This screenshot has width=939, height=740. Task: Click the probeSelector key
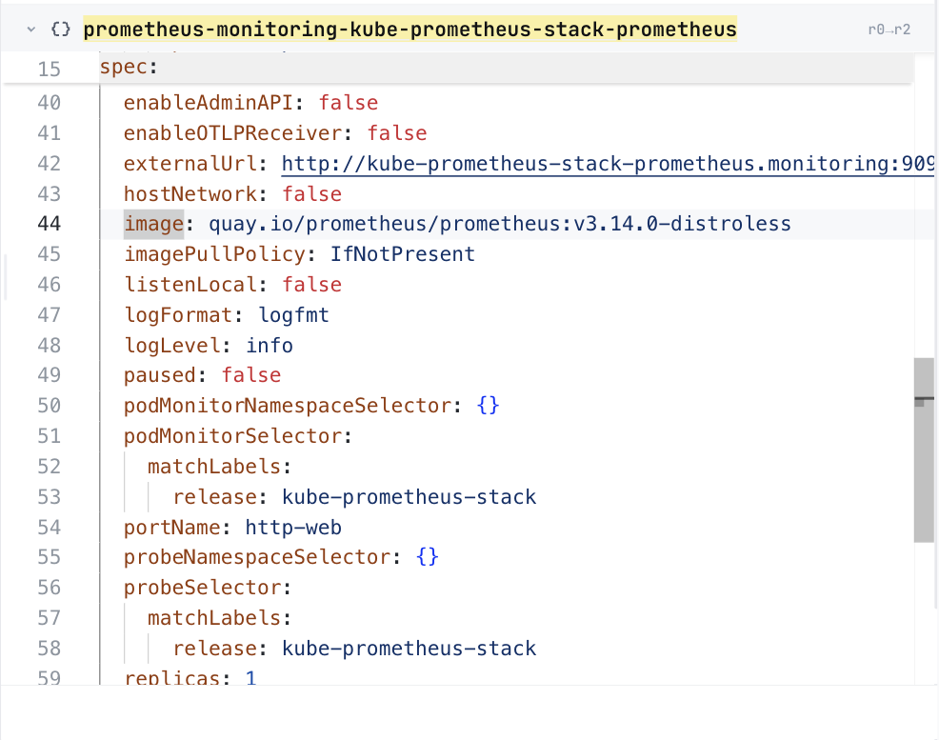(203, 588)
